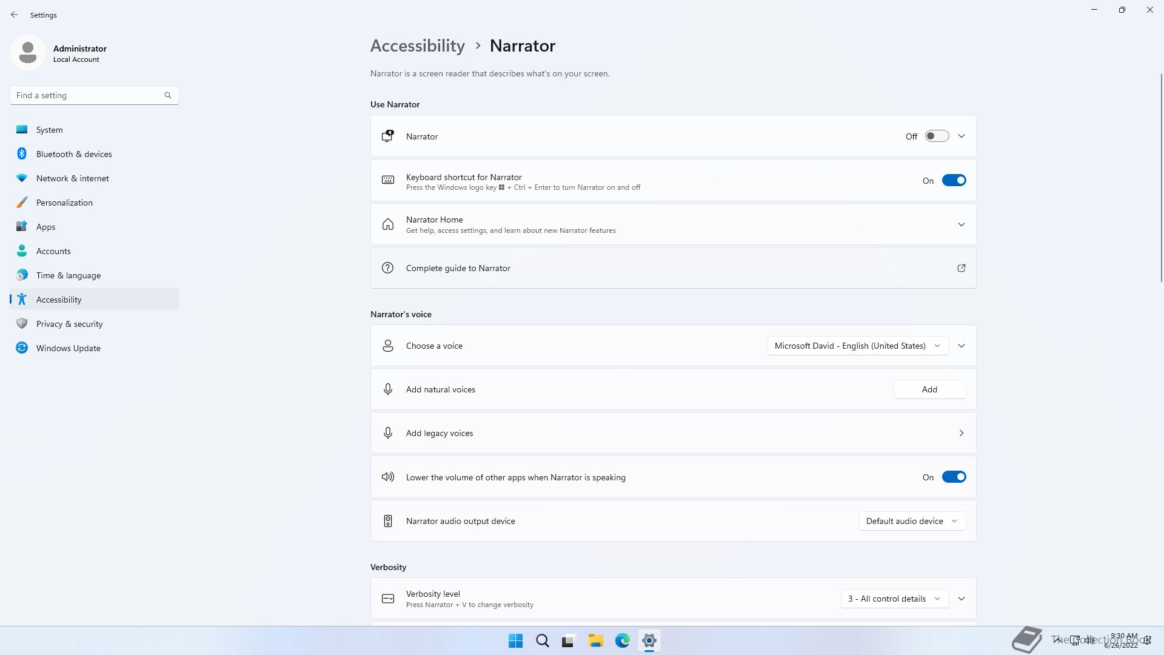Open Personalization in the sidebar
The image size is (1164, 655).
[x=95, y=203]
